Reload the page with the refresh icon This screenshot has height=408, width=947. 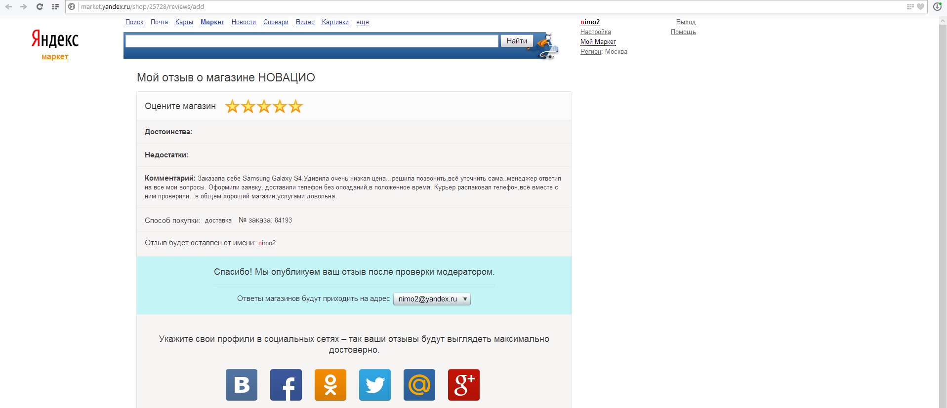click(40, 7)
